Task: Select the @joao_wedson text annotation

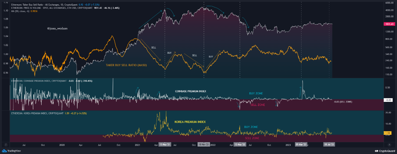Action: point(57,28)
